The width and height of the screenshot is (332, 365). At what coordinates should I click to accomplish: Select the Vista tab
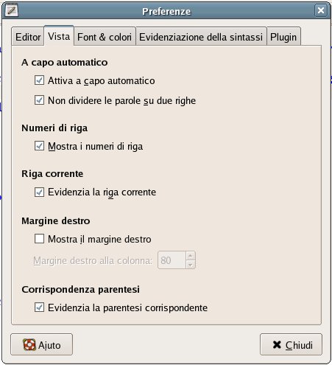59,36
